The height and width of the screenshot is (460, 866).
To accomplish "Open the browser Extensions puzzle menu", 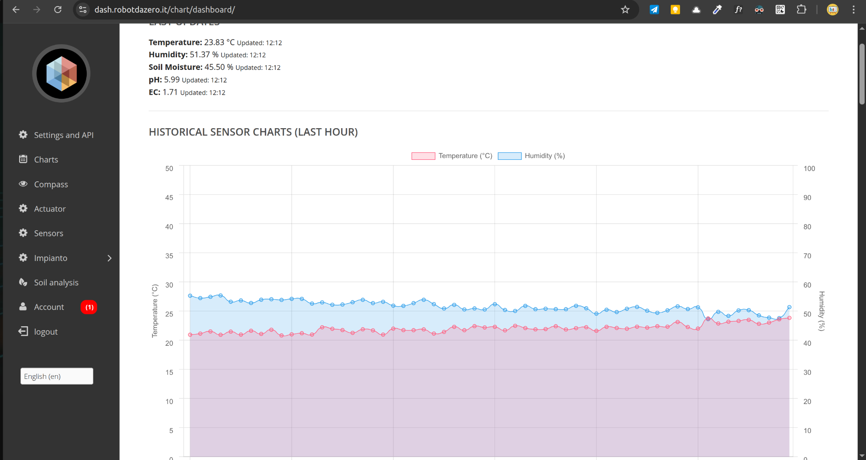I will [802, 9].
